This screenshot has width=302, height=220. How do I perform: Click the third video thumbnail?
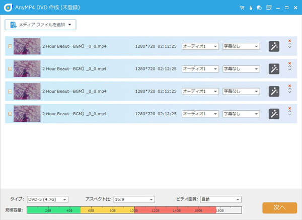click(x=27, y=92)
